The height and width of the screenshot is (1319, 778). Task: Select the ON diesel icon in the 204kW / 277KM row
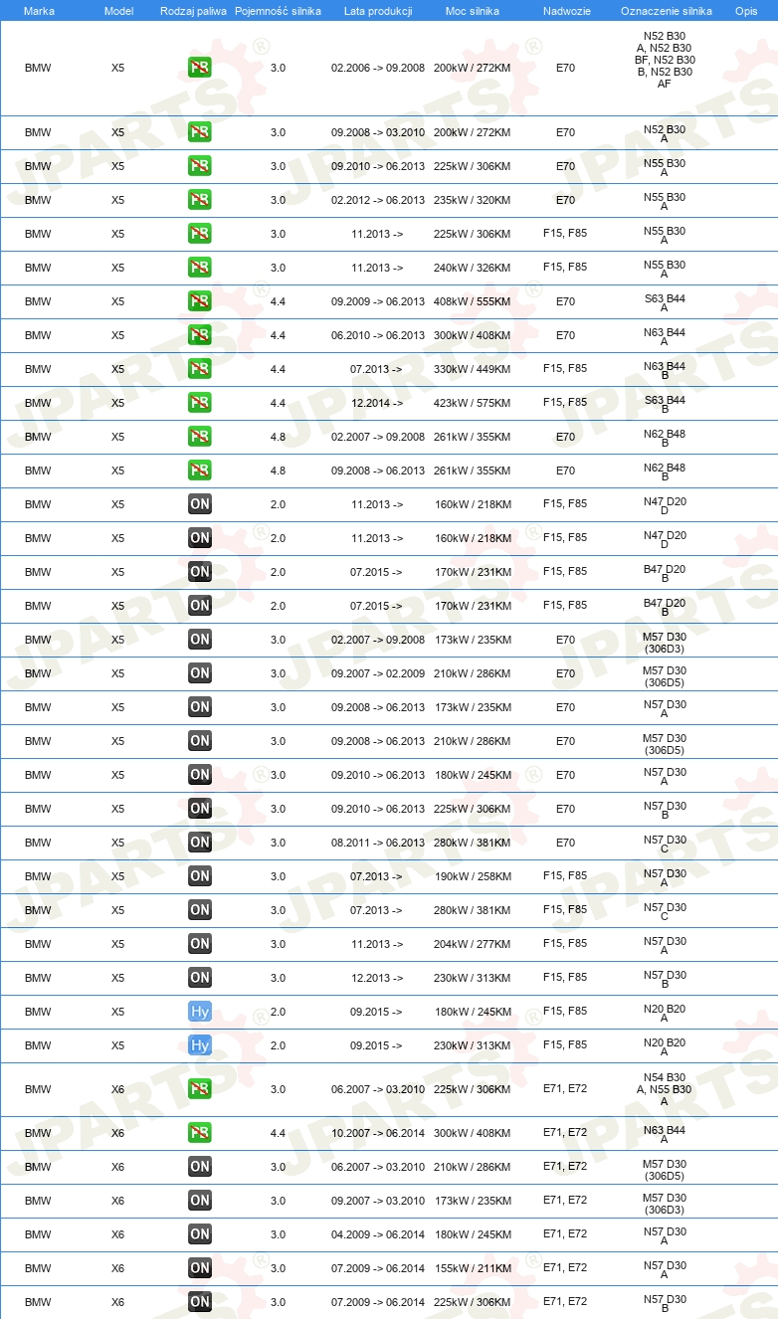pyautogui.click(x=200, y=944)
